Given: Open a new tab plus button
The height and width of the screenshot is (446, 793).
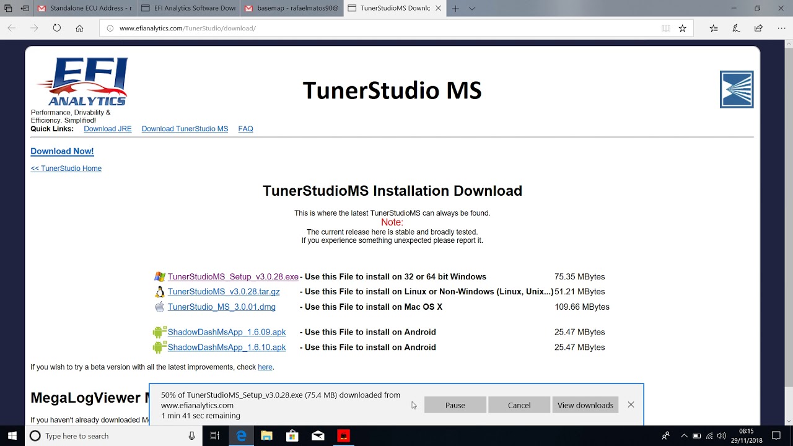Looking at the screenshot, I should [x=455, y=8].
